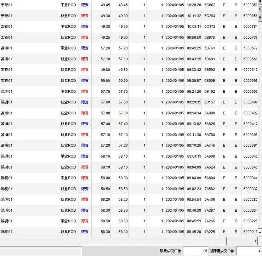Click order code 5B975
This screenshot has height=256, width=262.
[210, 38]
